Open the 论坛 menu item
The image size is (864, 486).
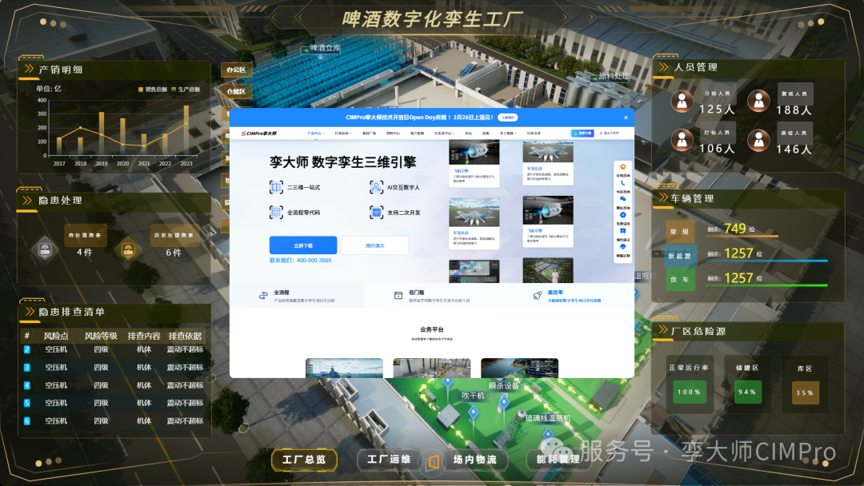pyautogui.click(x=468, y=133)
